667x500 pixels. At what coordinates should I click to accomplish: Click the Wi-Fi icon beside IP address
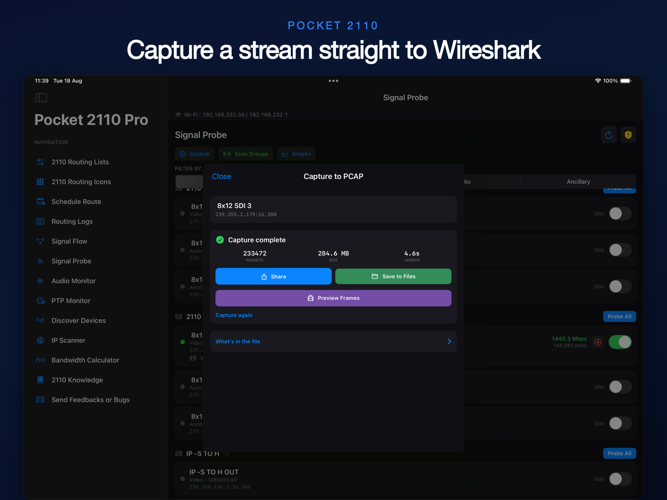[x=178, y=115]
